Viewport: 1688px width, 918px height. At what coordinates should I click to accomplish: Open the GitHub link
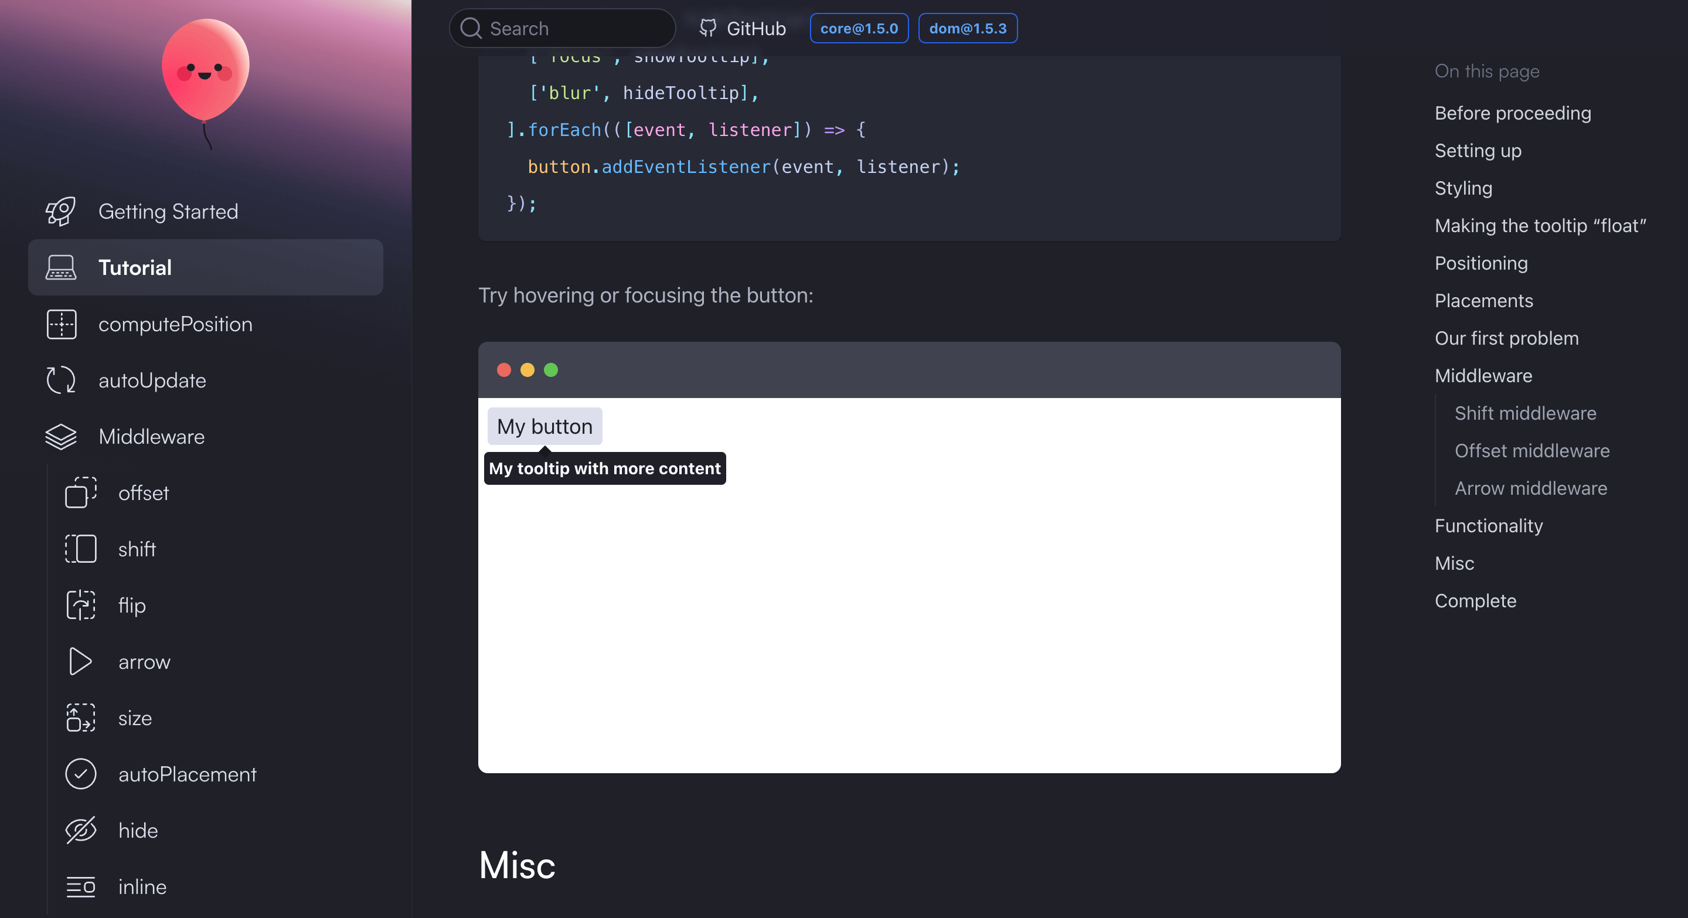pos(742,28)
